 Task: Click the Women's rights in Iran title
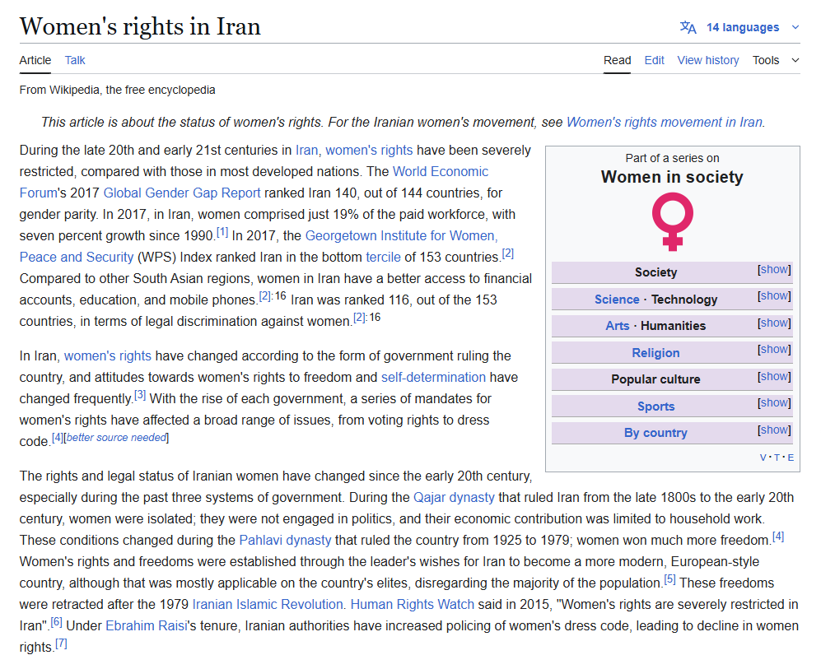click(x=140, y=26)
